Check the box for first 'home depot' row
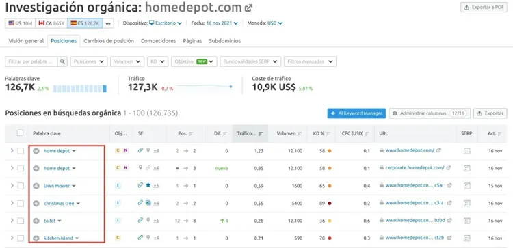513x248 pixels. 21,150
